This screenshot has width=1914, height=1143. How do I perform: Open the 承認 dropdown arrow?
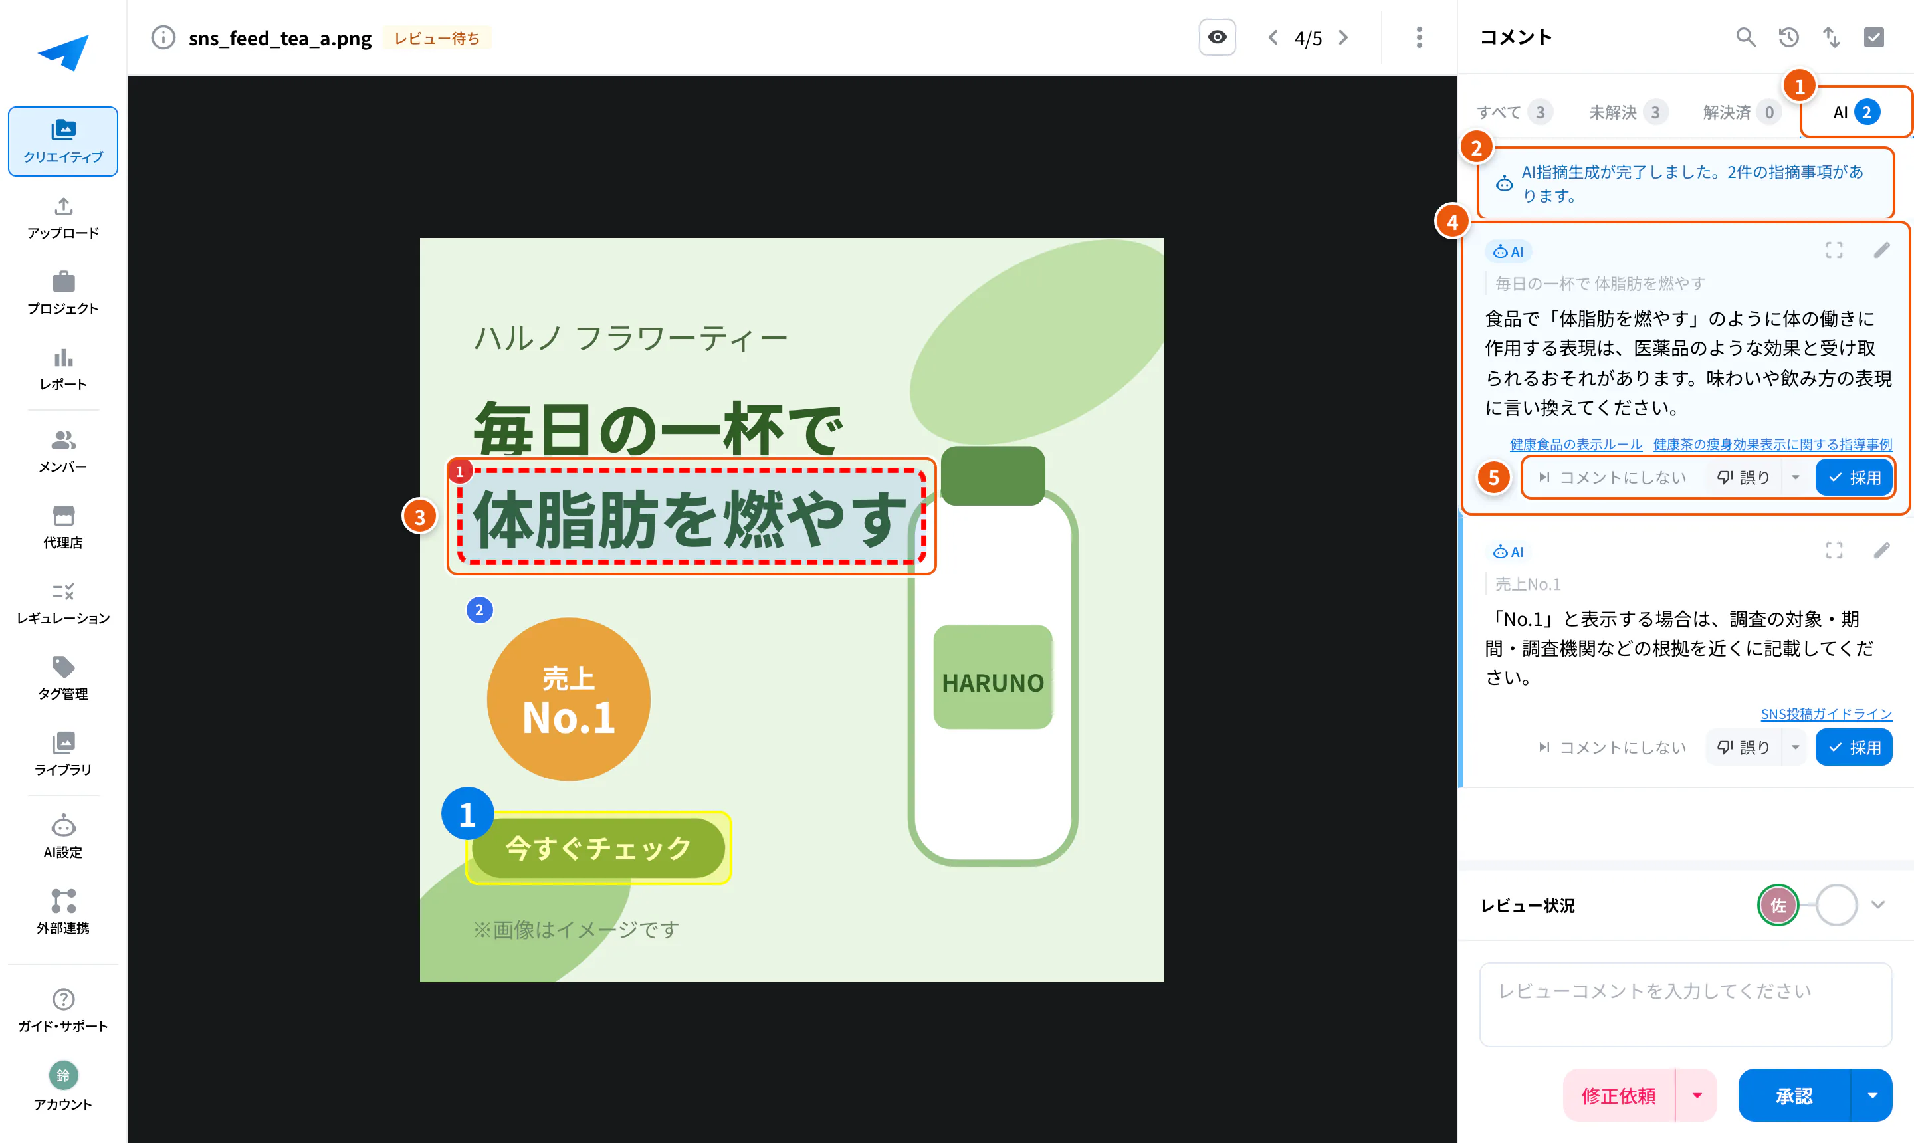[1871, 1095]
